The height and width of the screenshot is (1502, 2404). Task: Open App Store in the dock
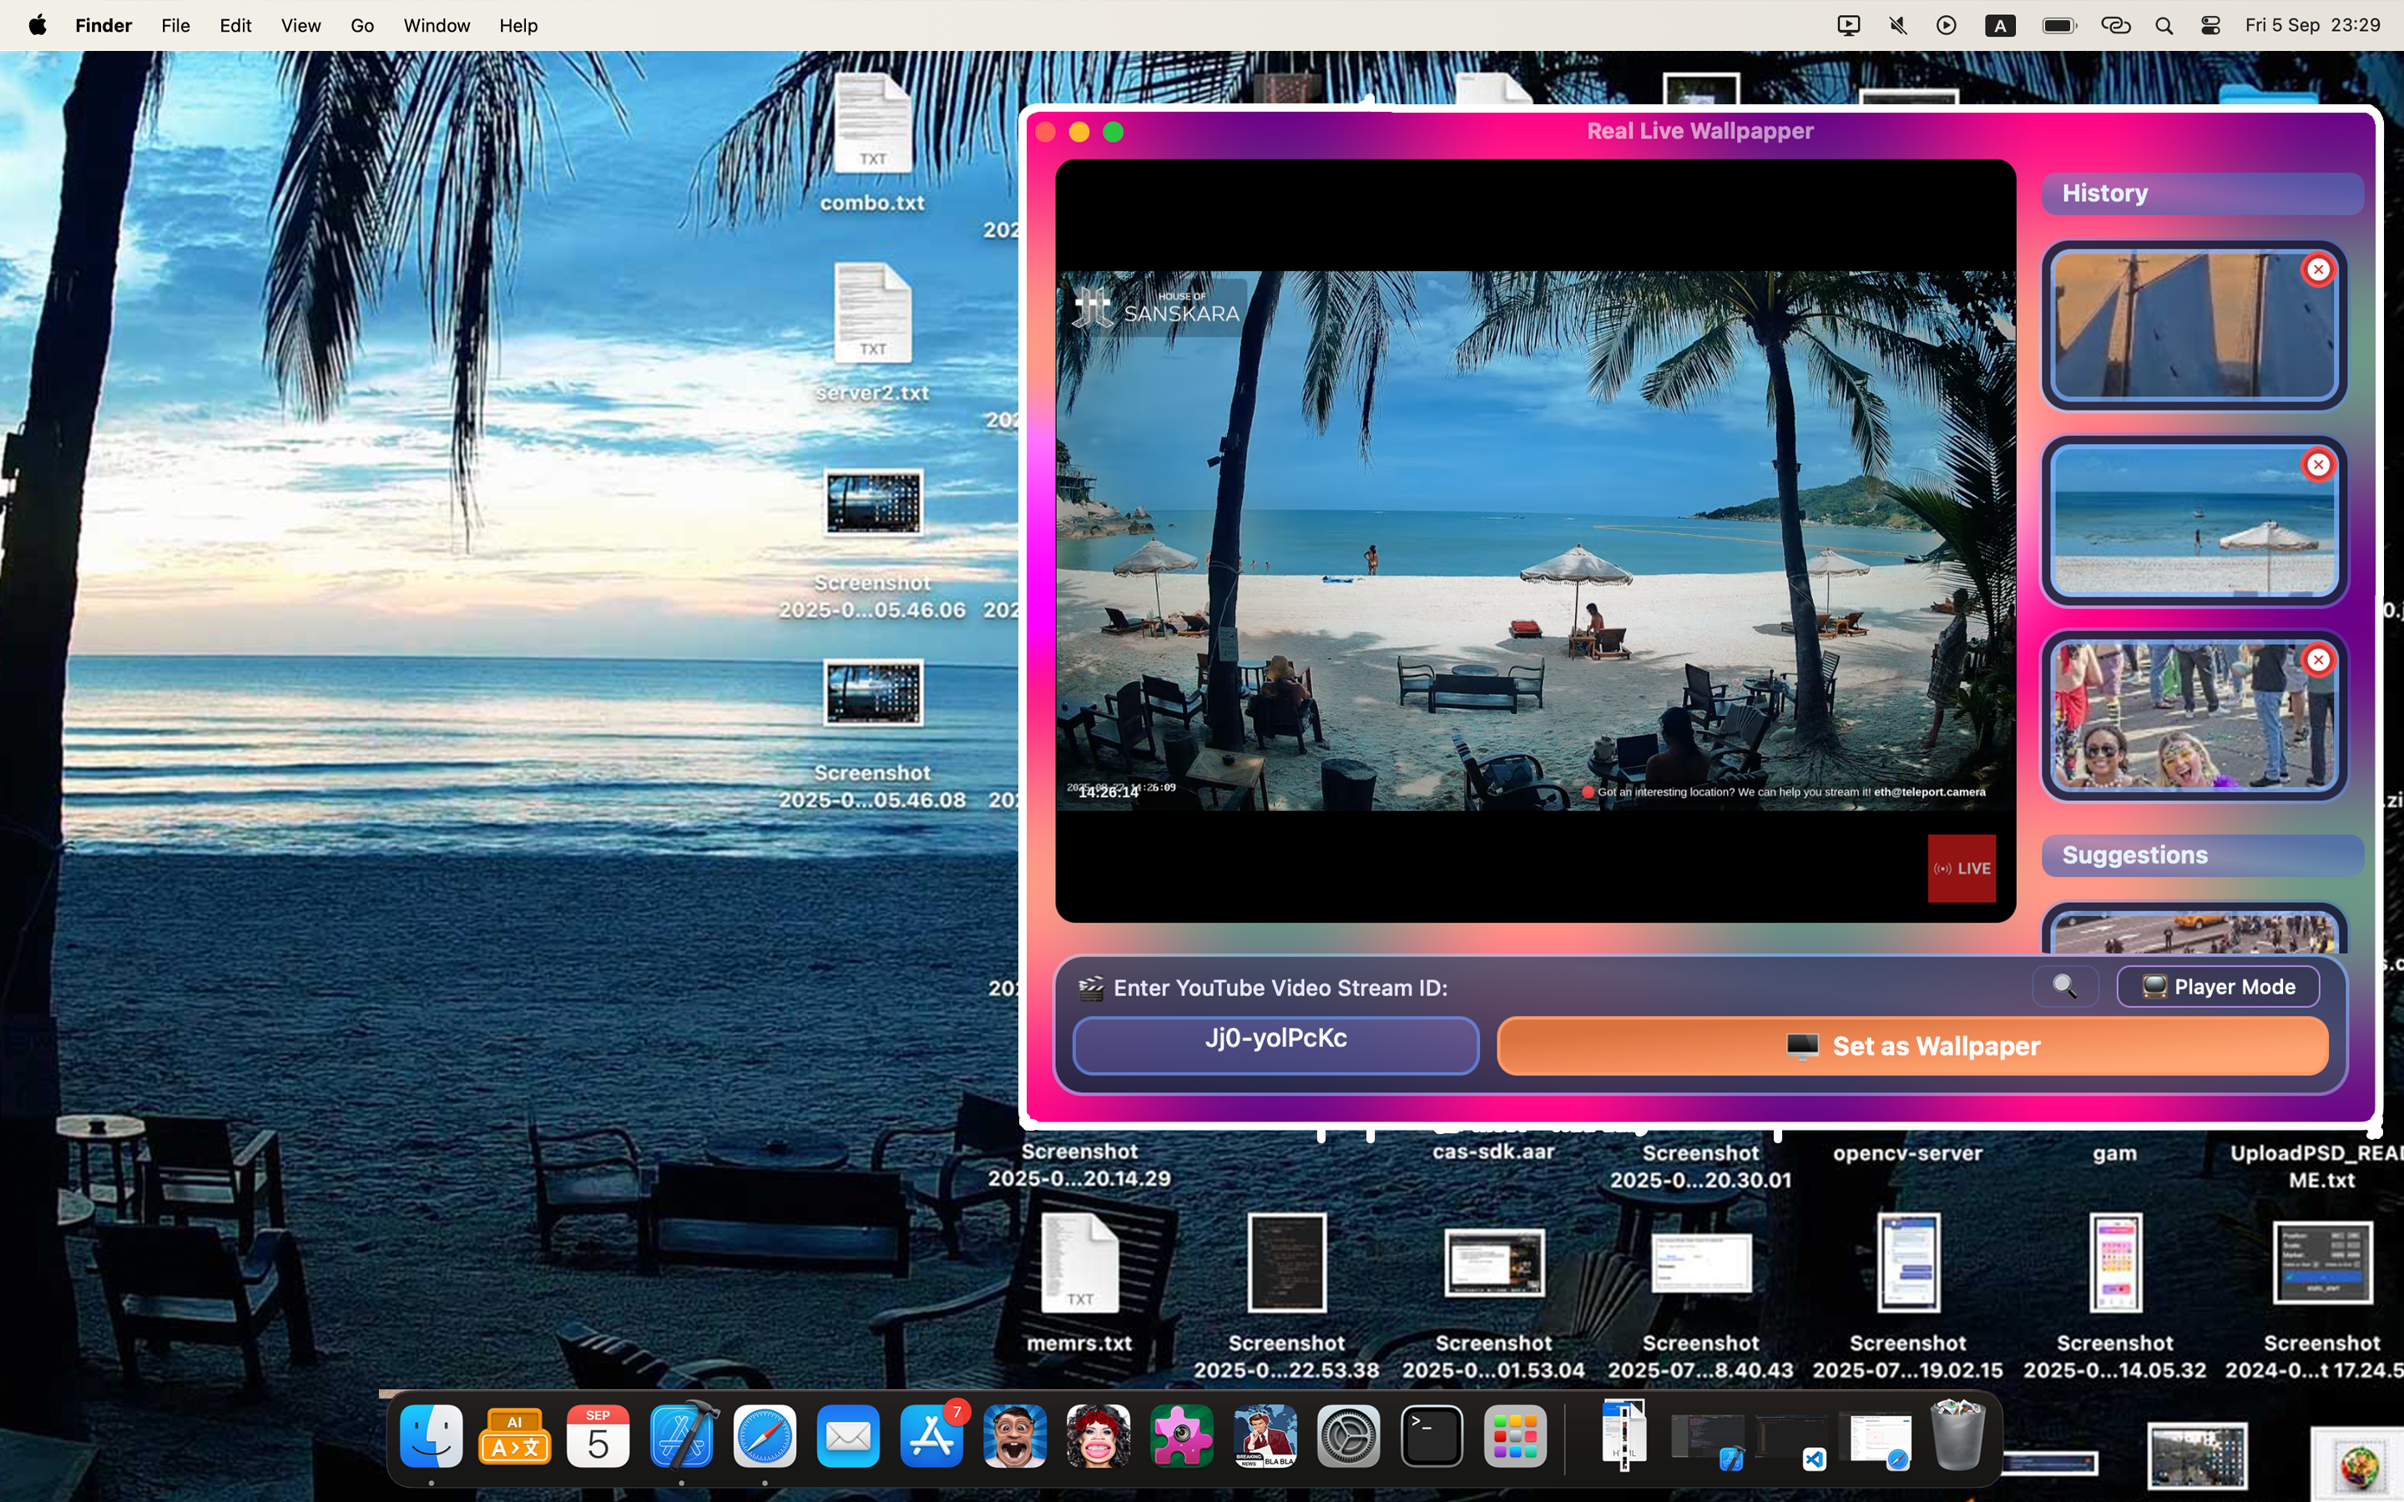click(x=931, y=1435)
